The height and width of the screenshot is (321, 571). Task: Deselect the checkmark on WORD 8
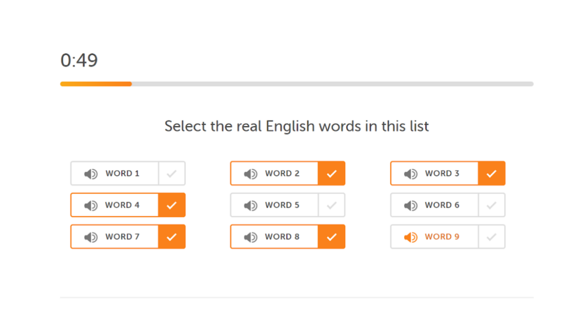tap(331, 237)
